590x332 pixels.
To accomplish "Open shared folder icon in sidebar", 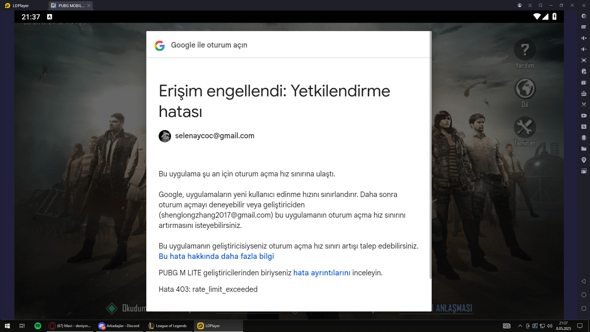I will (584, 149).
